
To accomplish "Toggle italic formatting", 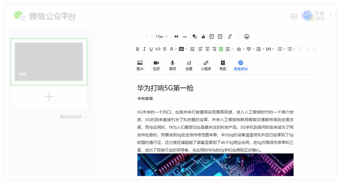I will pyautogui.click(x=144, y=49).
